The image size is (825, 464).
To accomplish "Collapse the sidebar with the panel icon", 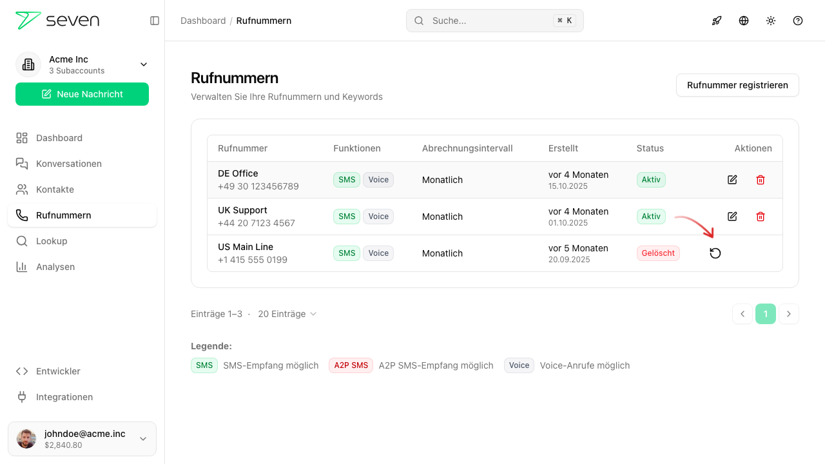I will [x=154, y=21].
